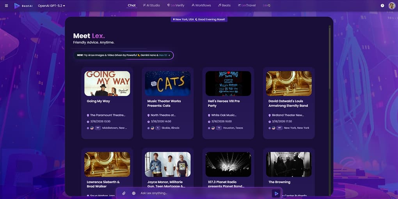This screenshot has width=398, height=199.
Task: Switch to the AI Studio tab
Action: coord(151,5)
